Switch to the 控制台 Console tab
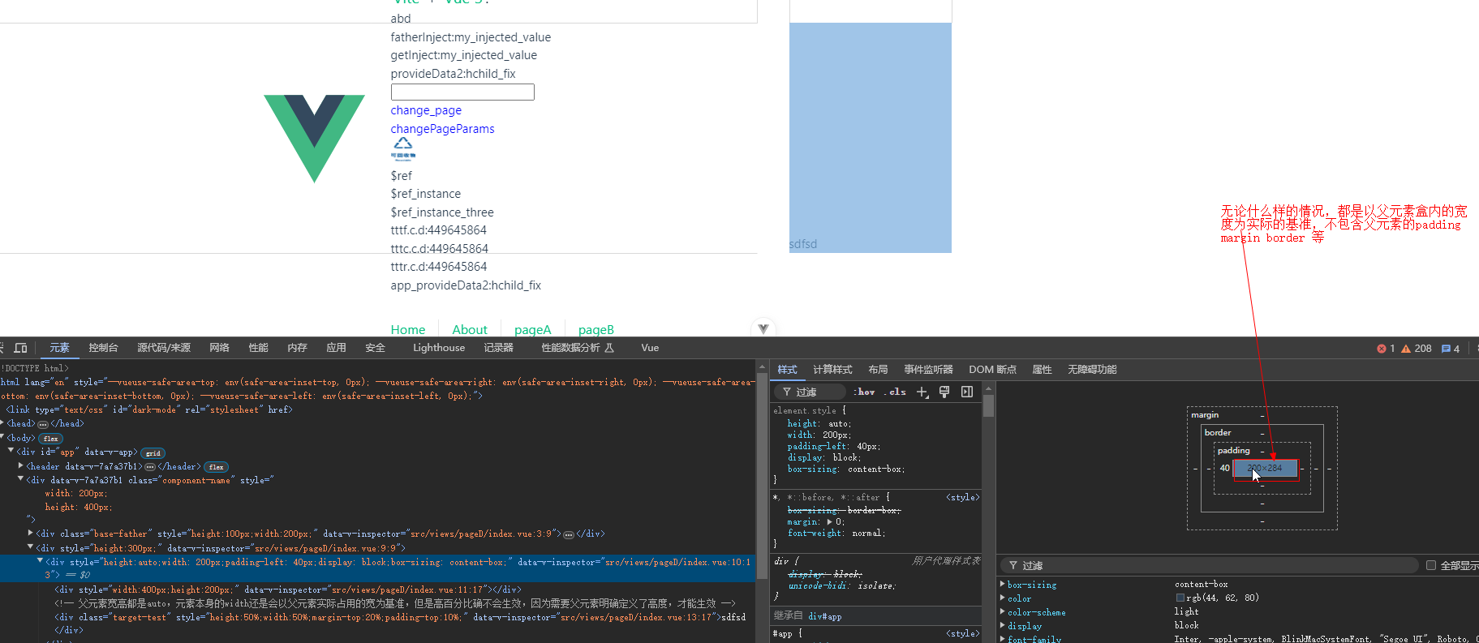 (x=103, y=348)
